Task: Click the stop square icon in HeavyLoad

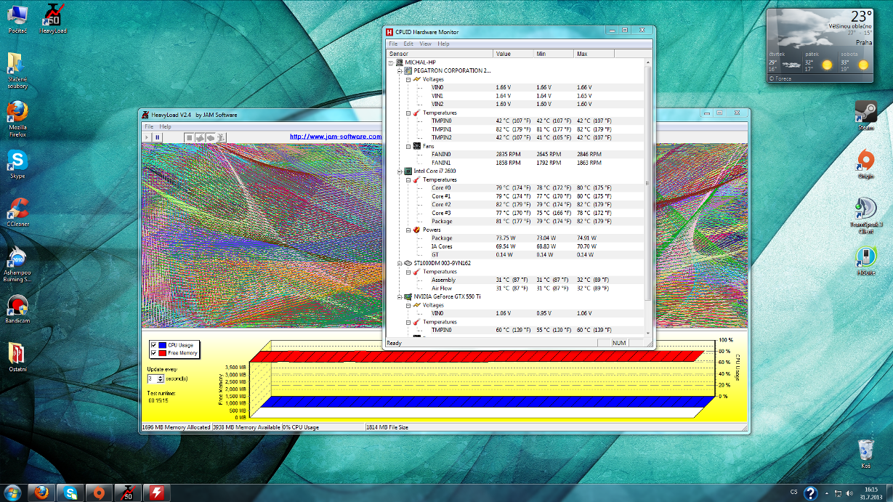Action: pyautogui.click(x=189, y=137)
